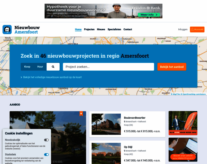Click the Inloggen link
This screenshot has height=164, width=207.
(183, 30)
